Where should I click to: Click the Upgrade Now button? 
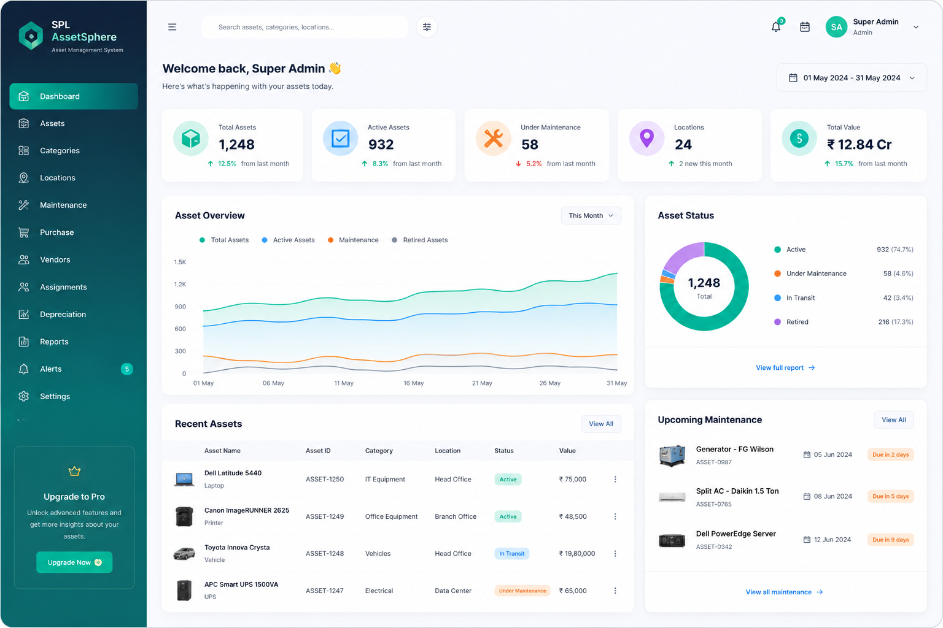74,562
